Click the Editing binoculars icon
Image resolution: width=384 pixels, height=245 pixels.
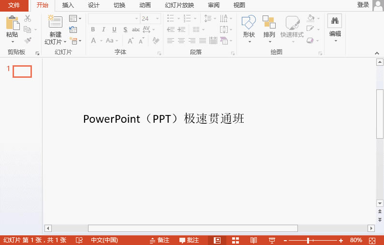pos(335,21)
